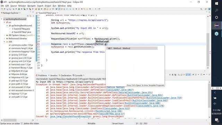Terminate the console process
Viewport: 222px width, 125px height.
170,75
